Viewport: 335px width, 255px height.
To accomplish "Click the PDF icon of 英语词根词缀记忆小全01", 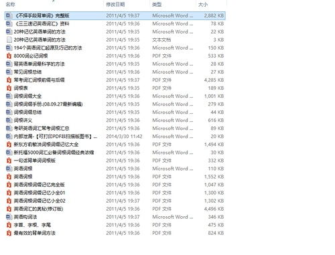I will (9, 193).
